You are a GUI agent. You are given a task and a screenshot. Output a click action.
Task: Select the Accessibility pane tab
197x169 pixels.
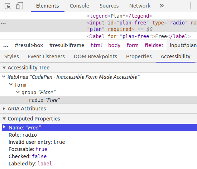coord(176,56)
